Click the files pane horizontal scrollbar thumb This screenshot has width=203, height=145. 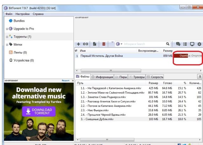coord(107,140)
